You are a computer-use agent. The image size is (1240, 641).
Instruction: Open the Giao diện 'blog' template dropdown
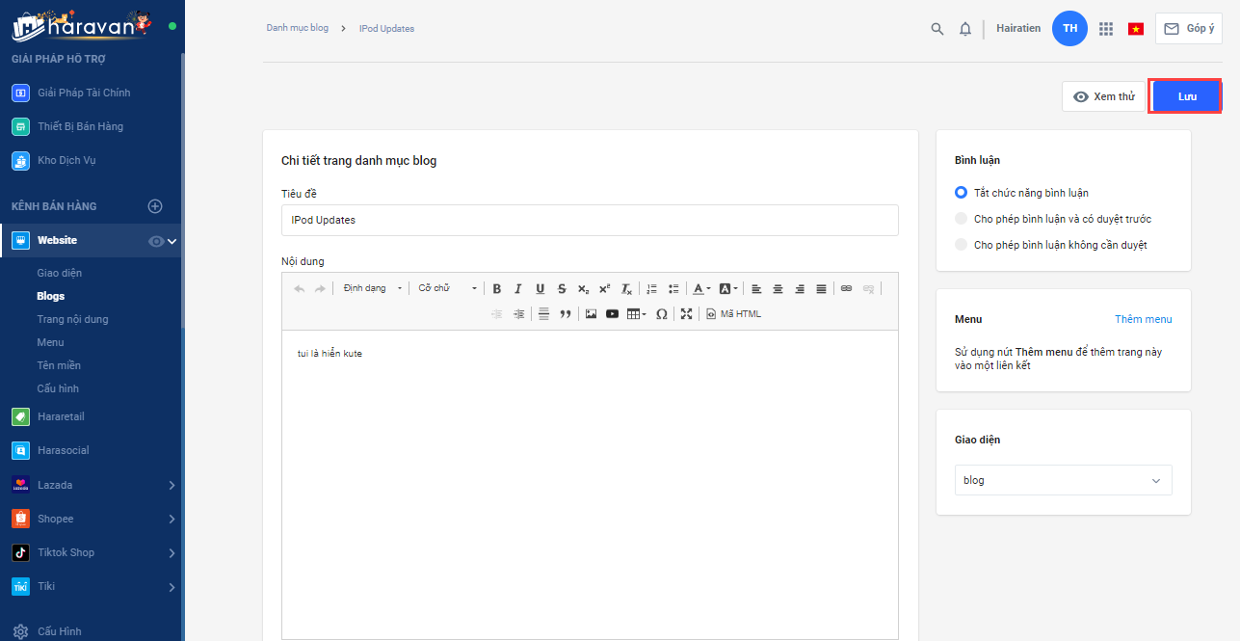1063,480
